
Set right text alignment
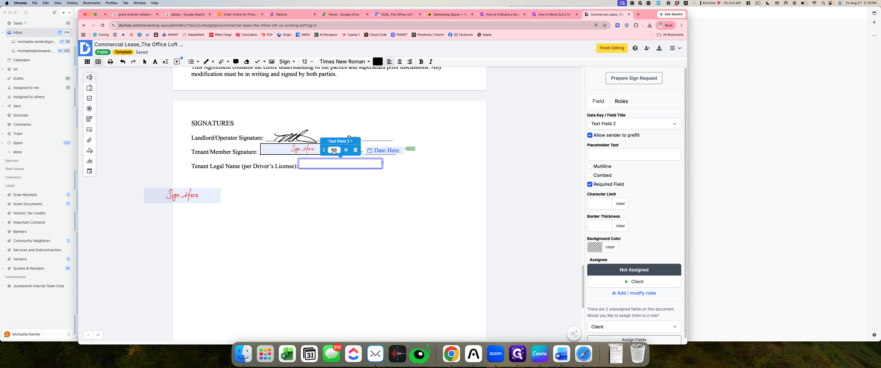coord(410,61)
